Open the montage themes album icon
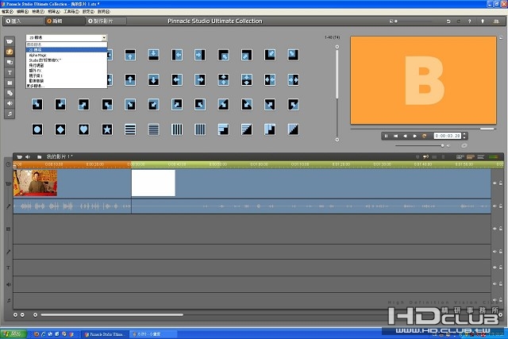The image size is (508, 339). tap(10, 62)
